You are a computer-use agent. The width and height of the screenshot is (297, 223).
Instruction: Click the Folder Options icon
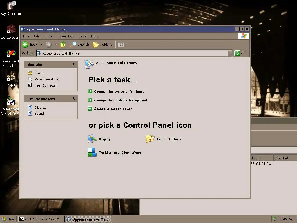tap(150, 139)
